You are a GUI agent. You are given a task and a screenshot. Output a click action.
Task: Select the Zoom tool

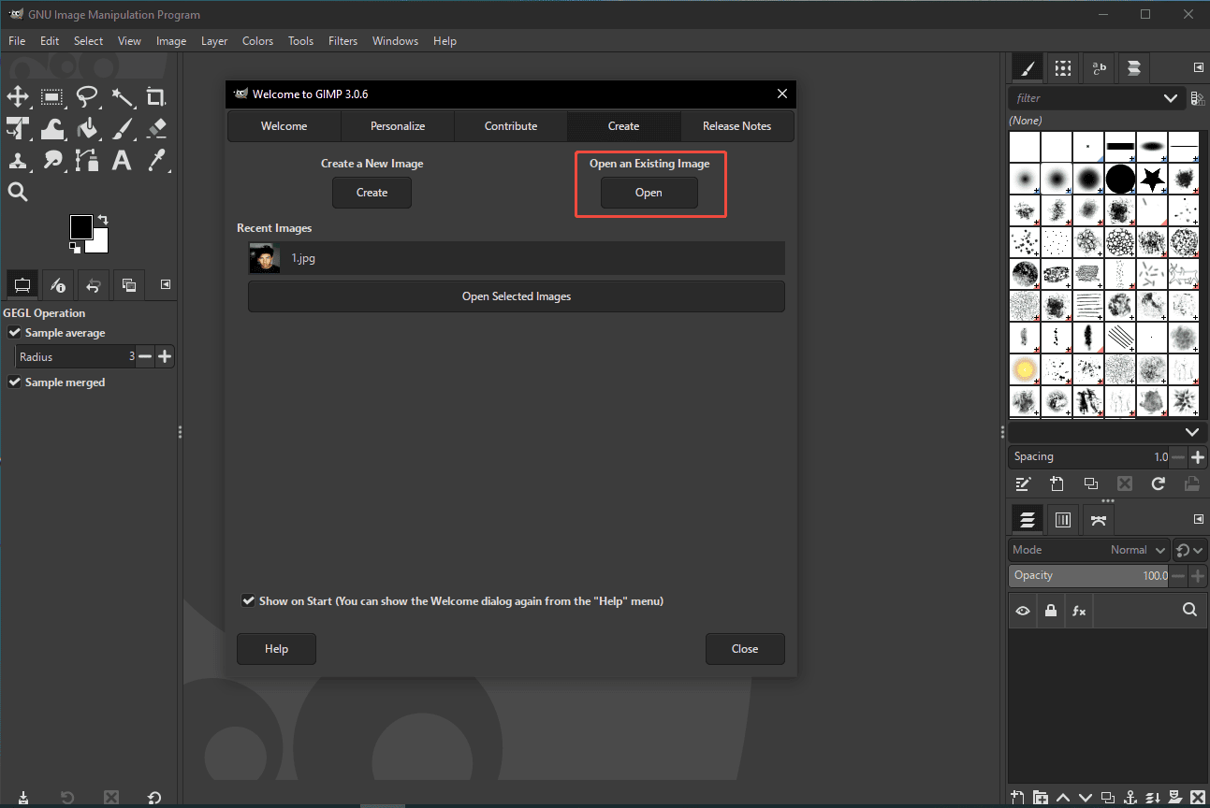(19, 192)
